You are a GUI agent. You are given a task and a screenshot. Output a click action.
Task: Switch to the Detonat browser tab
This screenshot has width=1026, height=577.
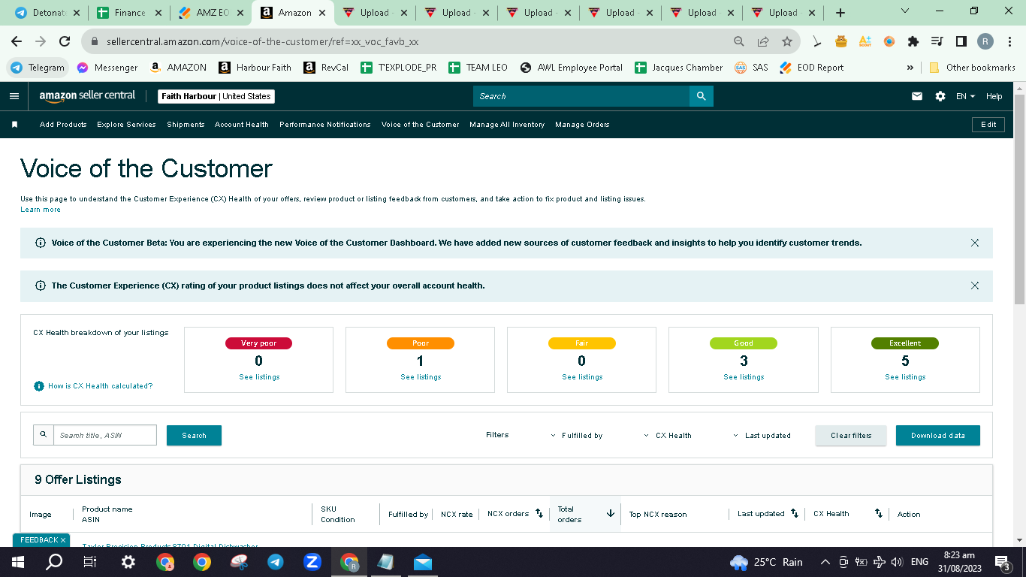(47, 13)
